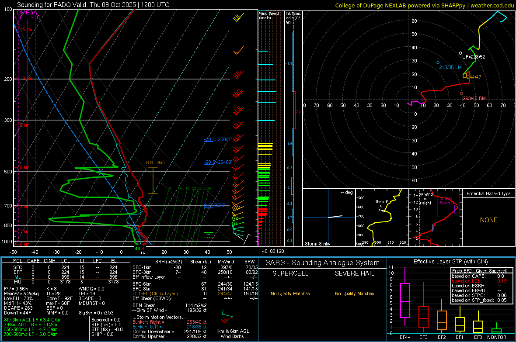
Task: Click the 'SRH (m2/s2)' column header
Action: (x=168, y=262)
